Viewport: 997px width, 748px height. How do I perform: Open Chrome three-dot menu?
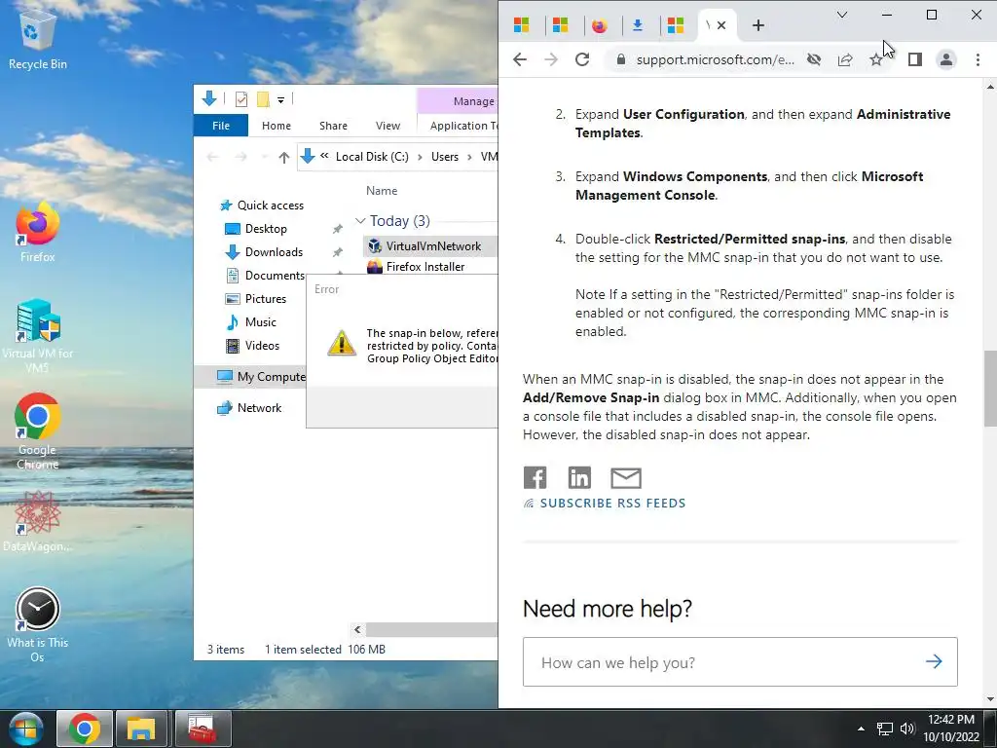point(978,59)
